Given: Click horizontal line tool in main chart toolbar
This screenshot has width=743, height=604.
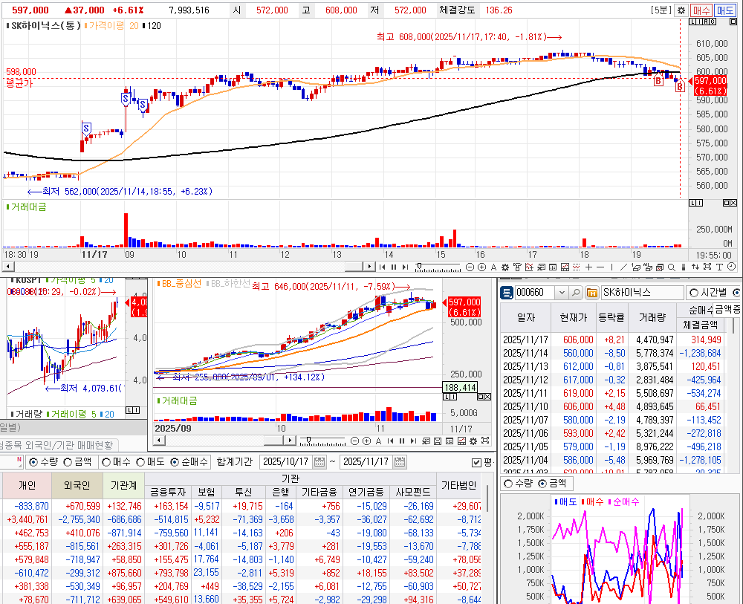Looking at the screenshot, I should (600, 267).
